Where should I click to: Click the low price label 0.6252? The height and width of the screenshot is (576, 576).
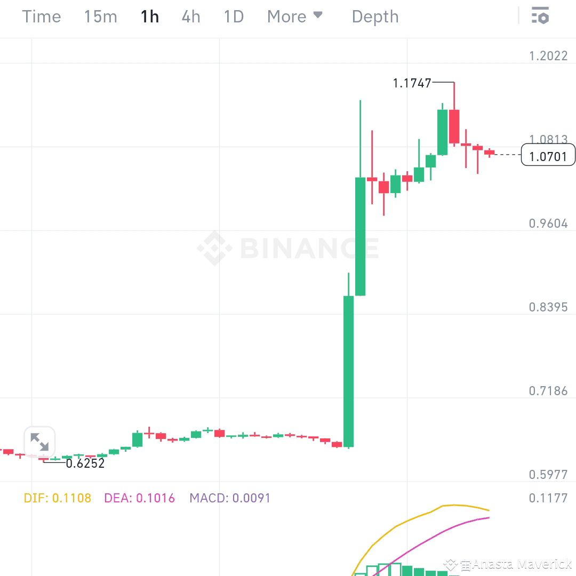tap(85, 463)
